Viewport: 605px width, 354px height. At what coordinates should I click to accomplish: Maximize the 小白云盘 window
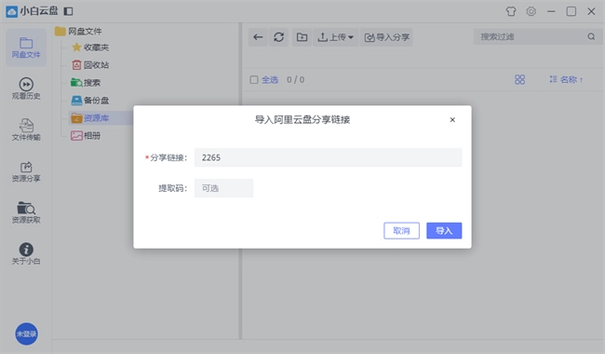(x=571, y=11)
